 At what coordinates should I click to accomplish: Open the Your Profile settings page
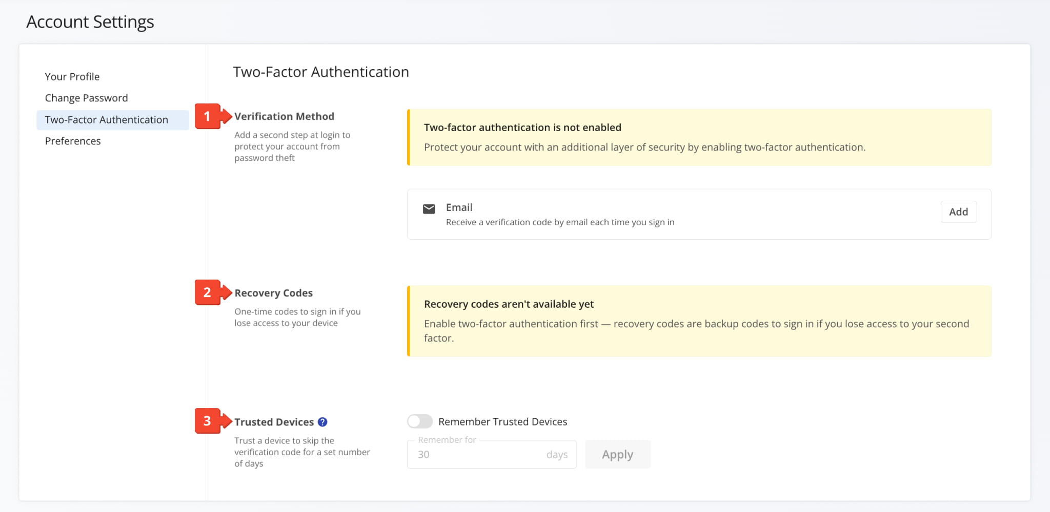tap(72, 77)
